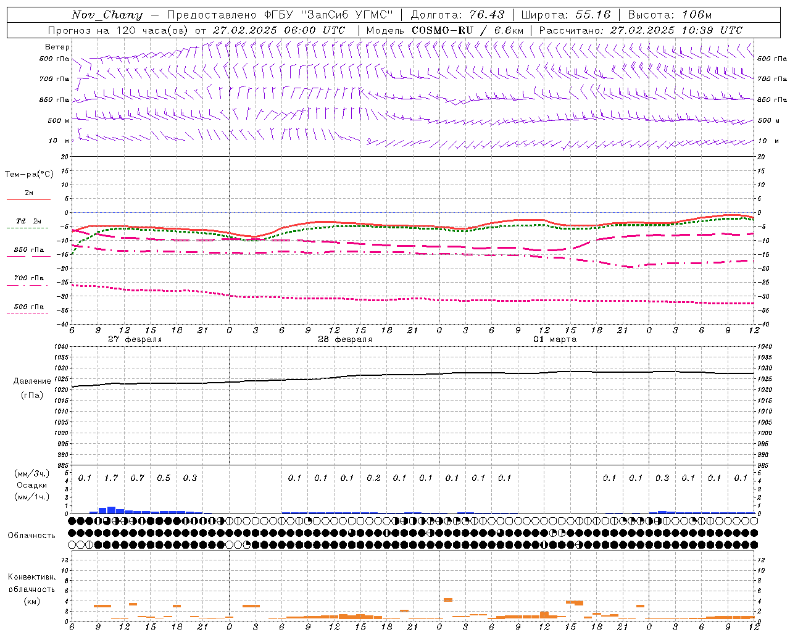Image resolution: width=790 pixels, height=632 pixels.
Task: Click the solid line sample under 2м legend
Action: coord(28,200)
